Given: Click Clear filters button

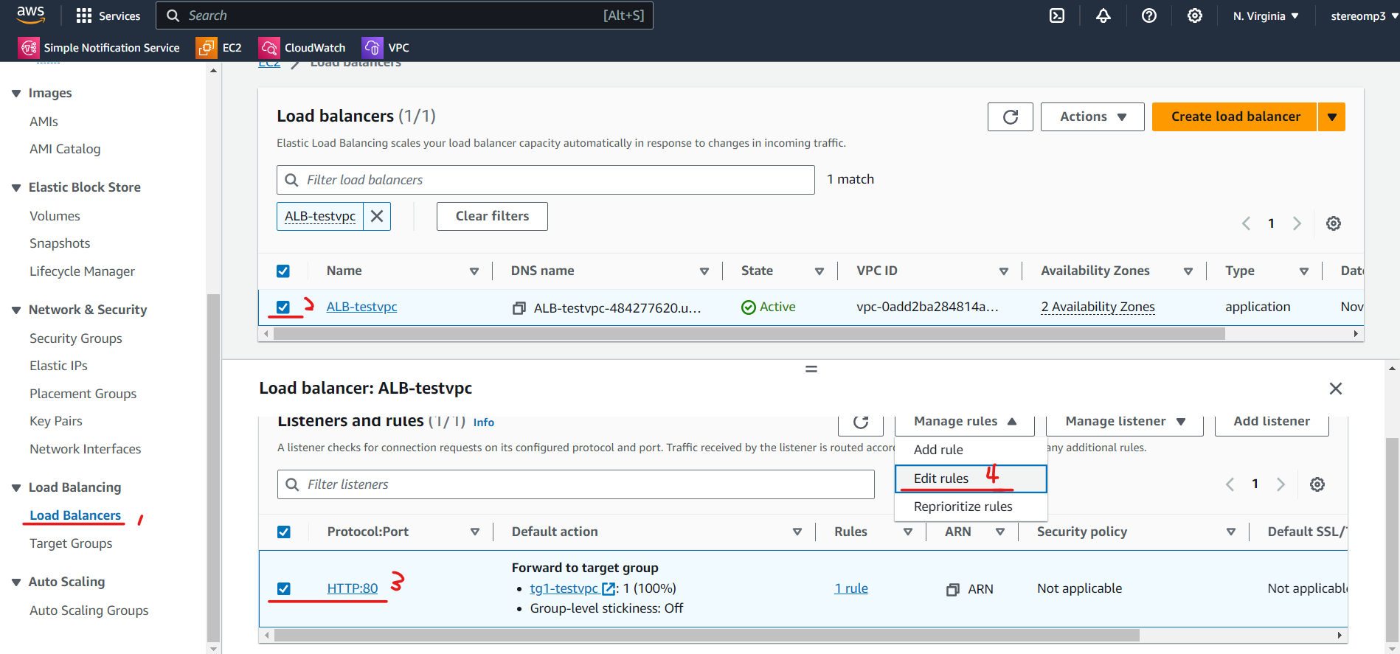Looking at the screenshot, I should (492, 216).
